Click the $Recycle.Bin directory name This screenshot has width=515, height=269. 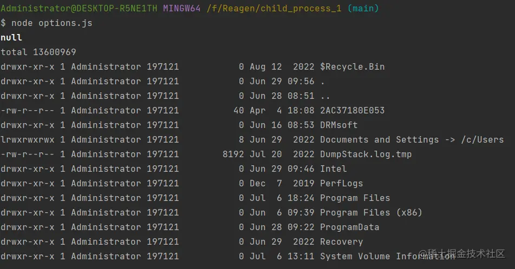[352, 67]
